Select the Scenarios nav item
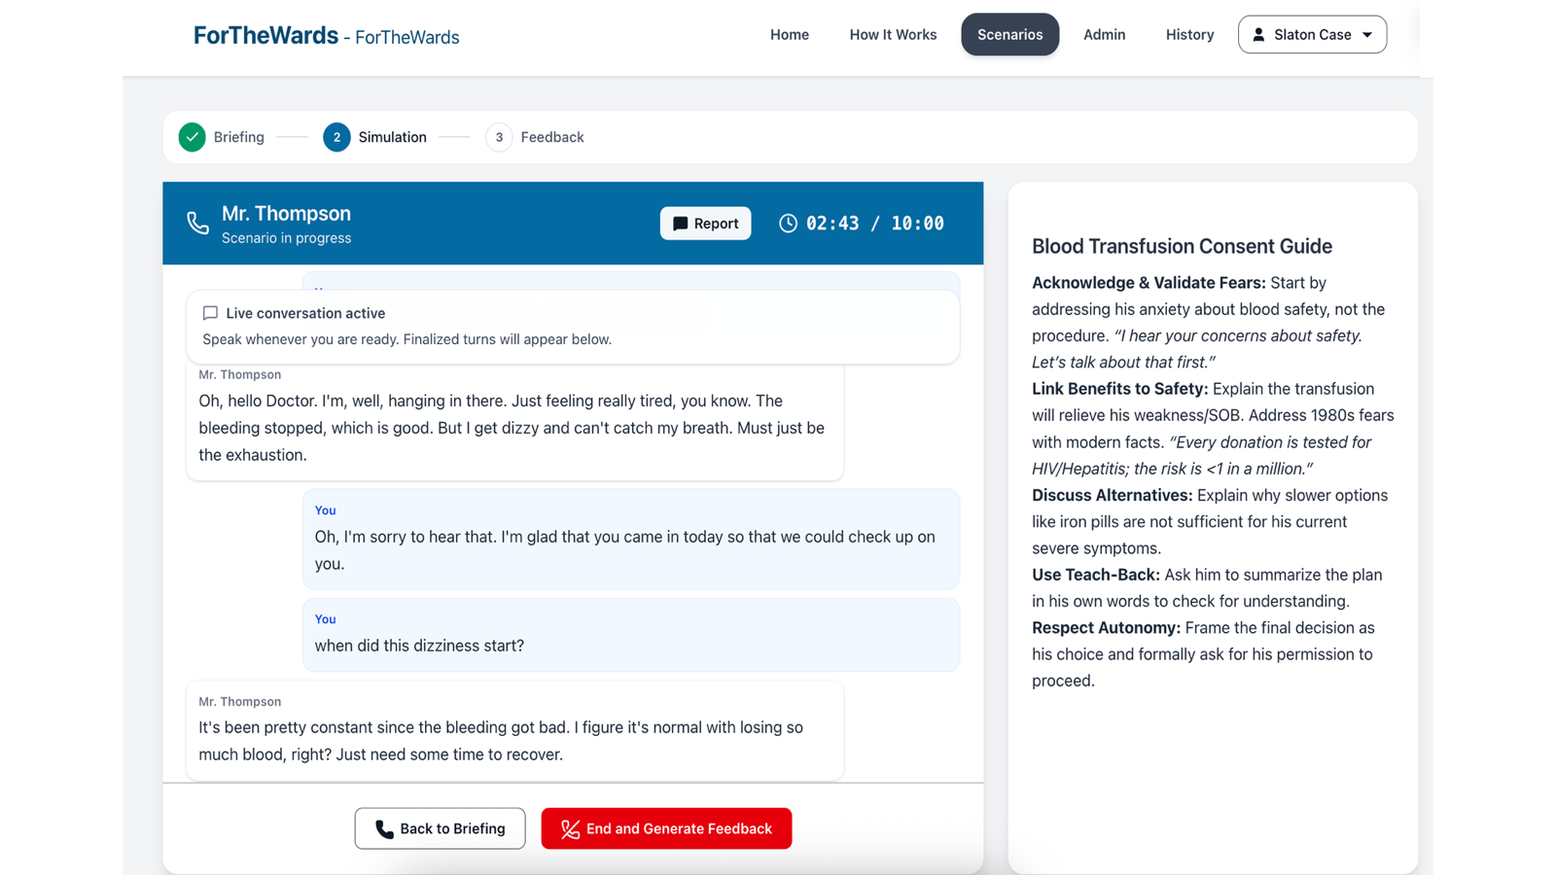The height and width of the screenshot is (875, 1556). (1009, 34)
